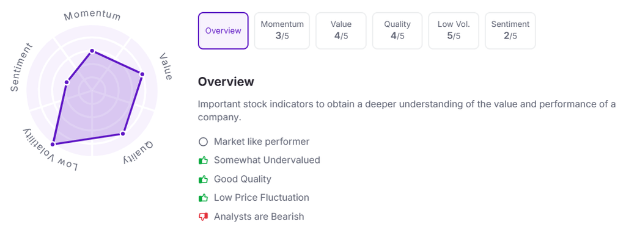Image resolution: width=626 pixels, height=227 pixels.
Task: Click the green thumbs-up beside Somewhat Undervalued
Action: tap(203, 160)
